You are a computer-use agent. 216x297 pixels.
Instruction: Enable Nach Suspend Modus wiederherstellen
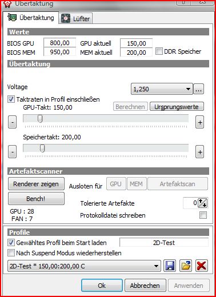pyautogui.click(x=11, y=253)
